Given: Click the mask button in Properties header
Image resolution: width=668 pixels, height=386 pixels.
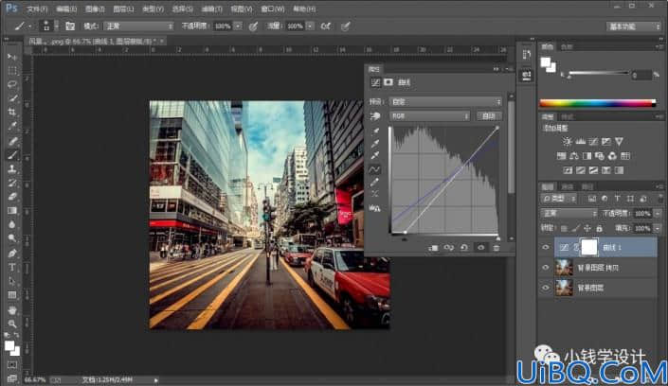Looking at the screenshot, I should click(x=388, y=82).
